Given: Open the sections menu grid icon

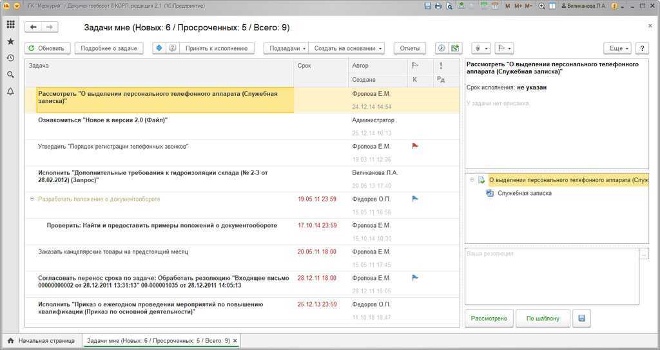Looking at the screenshot, I should 10,25.
